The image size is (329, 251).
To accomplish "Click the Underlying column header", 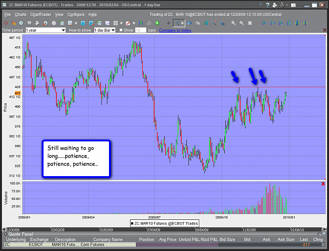I will click(15, 239).
